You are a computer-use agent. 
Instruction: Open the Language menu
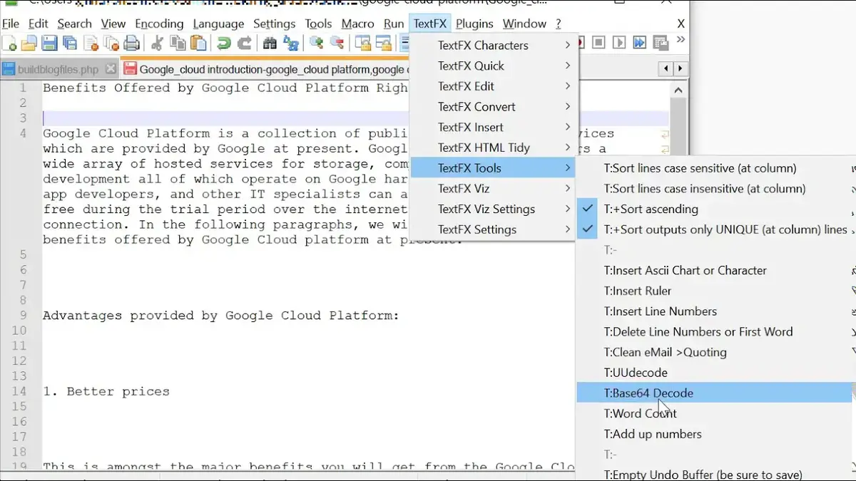[218, 24]
